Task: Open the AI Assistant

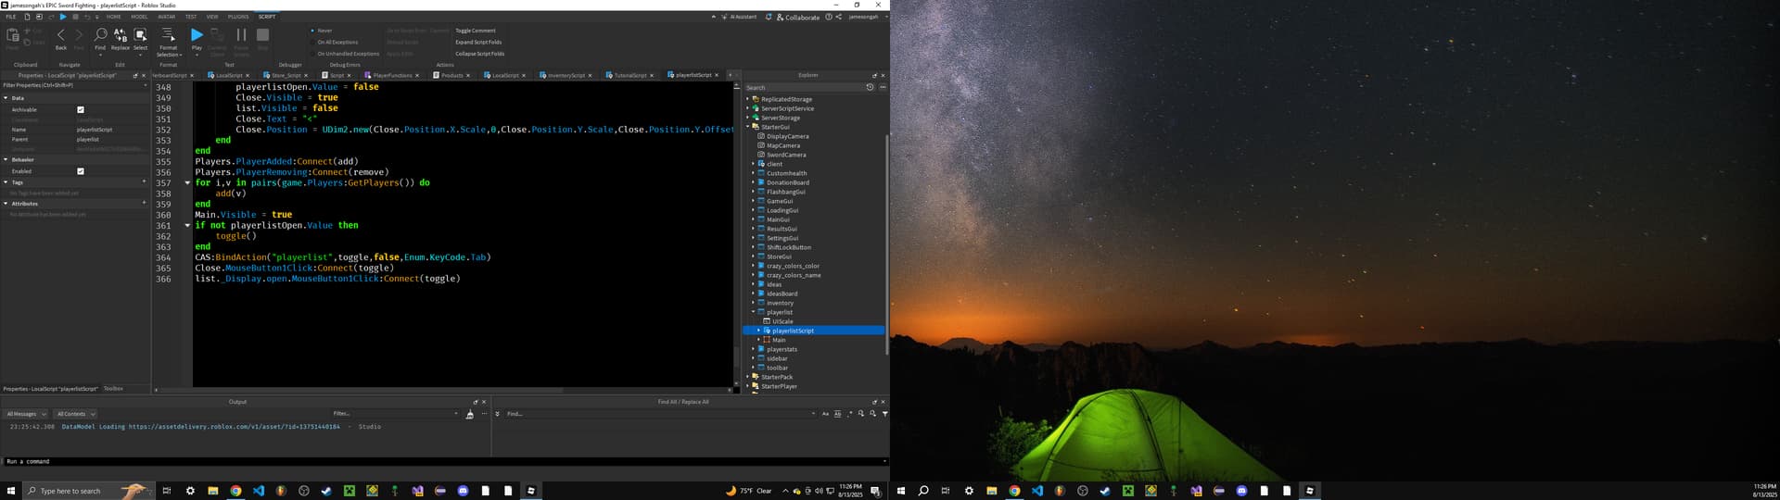Action: (x=739, y=17)
